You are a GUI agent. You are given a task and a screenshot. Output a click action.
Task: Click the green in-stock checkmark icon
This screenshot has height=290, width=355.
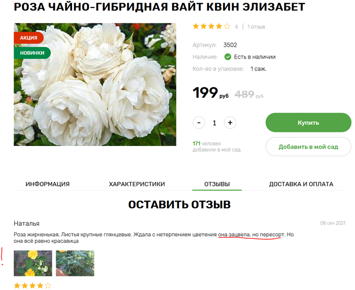[x=228, y=57]
